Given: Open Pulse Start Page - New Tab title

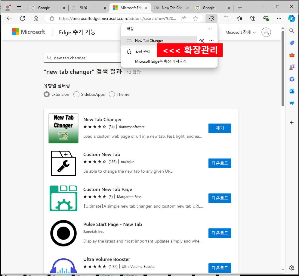Looking at the screenshot, I should pos(113,224).
